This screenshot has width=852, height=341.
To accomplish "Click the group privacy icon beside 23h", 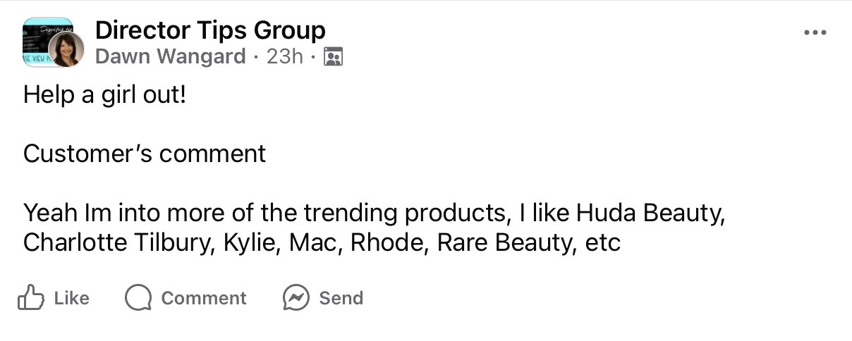I will [x=332, y=57].
